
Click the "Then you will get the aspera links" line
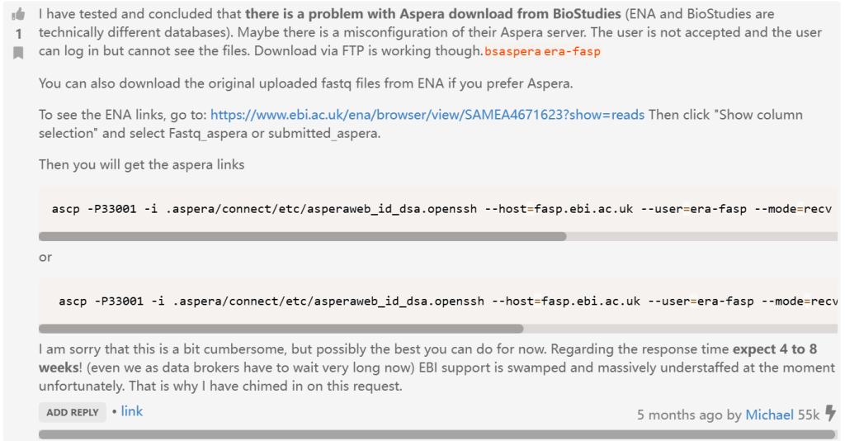tap(141, 164)
